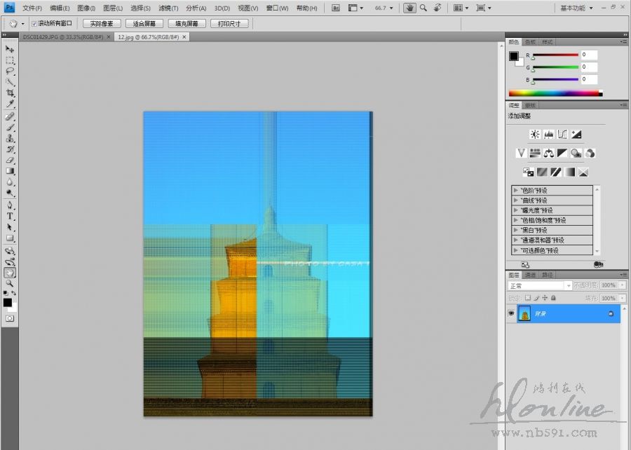Add a Curves adjustment
This screenshot has width=631, height=450.
point(562,135)
